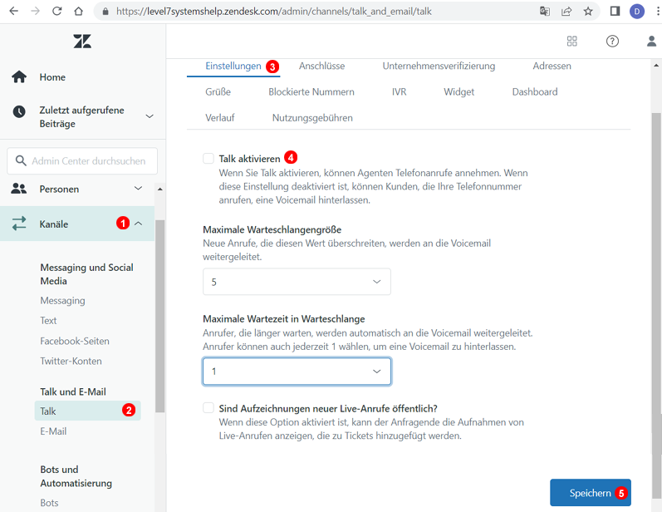
Task: Open Facebook-Seiten in the sidebar
Action: click(75, 341)
